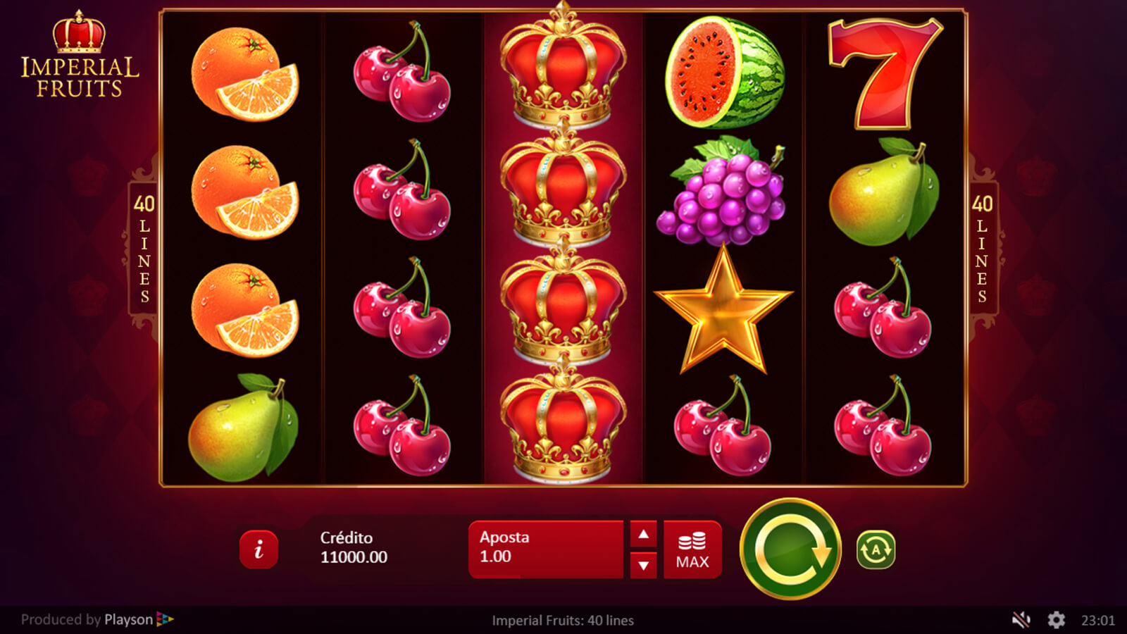
Task: Click the golden star scatter symbol
Action: point(723,310)
